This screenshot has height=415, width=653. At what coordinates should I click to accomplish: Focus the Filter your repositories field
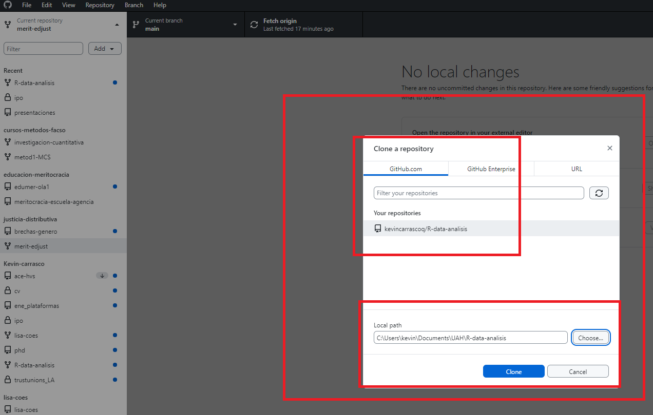[x=478, y=193]
